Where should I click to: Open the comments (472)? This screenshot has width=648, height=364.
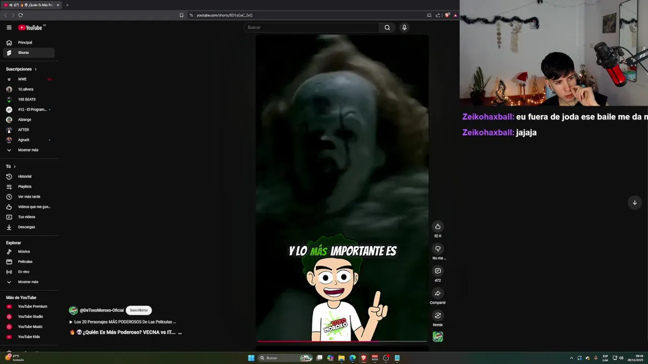tap(438, 271)
